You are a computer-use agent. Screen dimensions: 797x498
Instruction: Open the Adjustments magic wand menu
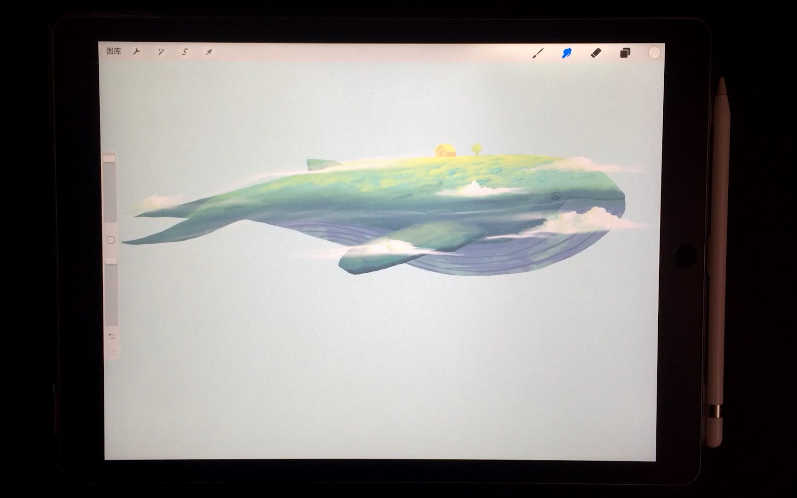[161, 52]
